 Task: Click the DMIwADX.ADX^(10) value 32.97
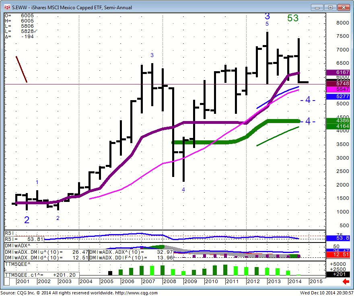tap(165, 252)
